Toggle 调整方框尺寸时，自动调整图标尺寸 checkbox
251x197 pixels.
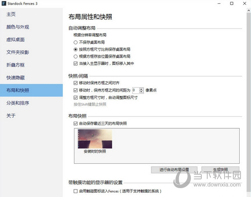[x=75, y=98]
